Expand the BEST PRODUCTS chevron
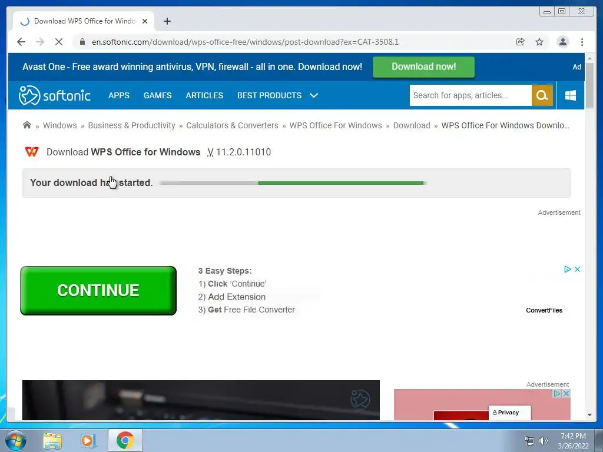 point(314,95)
